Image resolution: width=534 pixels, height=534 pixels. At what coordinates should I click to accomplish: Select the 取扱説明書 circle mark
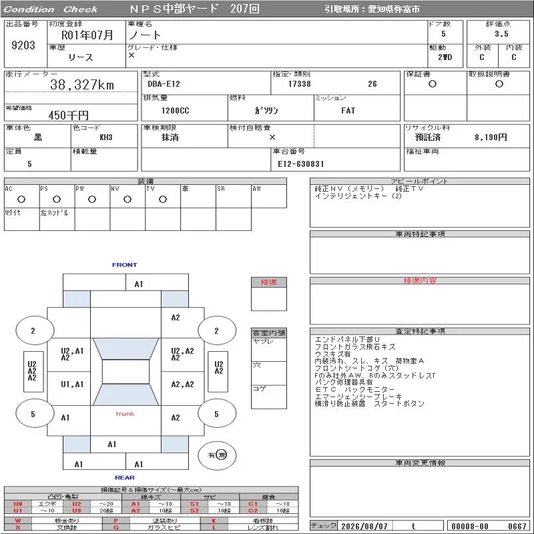coord(499,84)
